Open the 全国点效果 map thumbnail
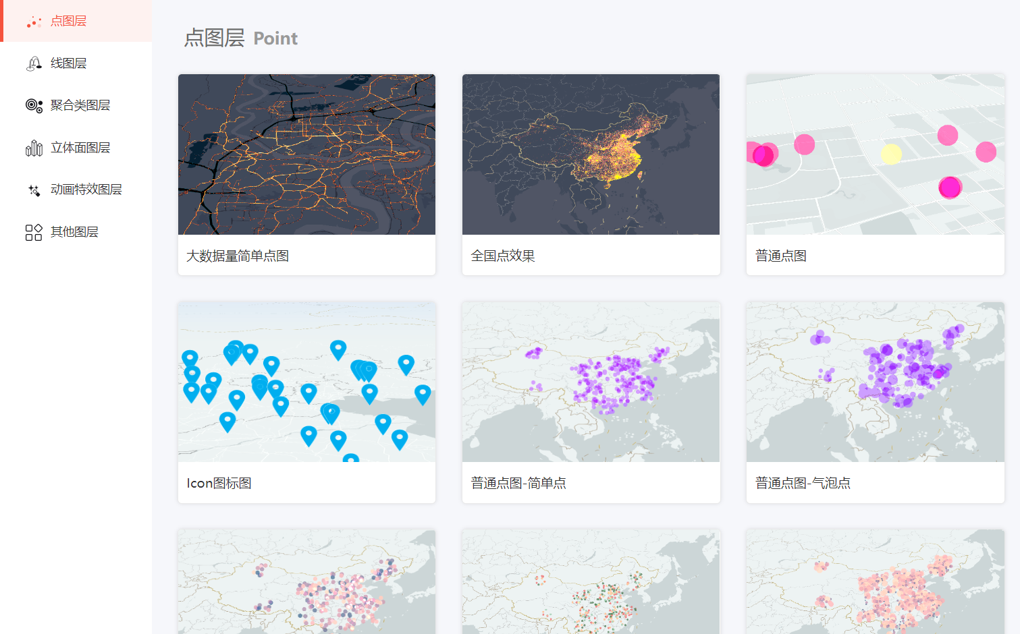Viewport: 1020px width, 634px height. coord(591,154)
